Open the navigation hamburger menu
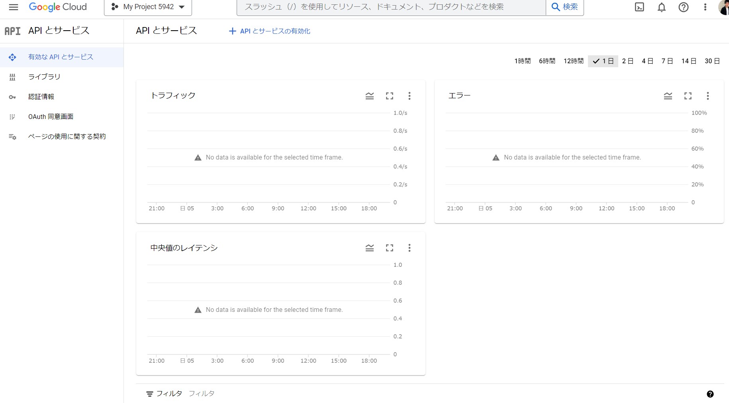729x403 pixels. (x=14, y=7)
